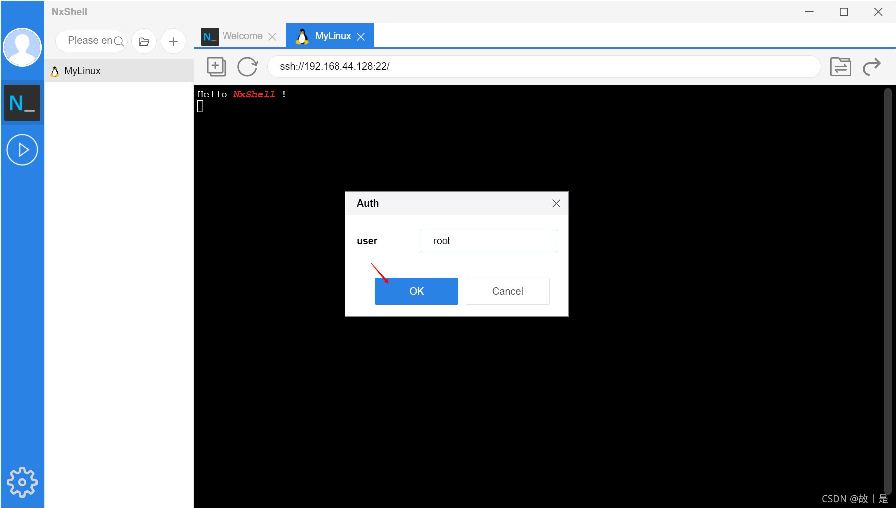Screen dimensions: 896x508
Task: Open settings gear icon
Action: click(22, 482)
